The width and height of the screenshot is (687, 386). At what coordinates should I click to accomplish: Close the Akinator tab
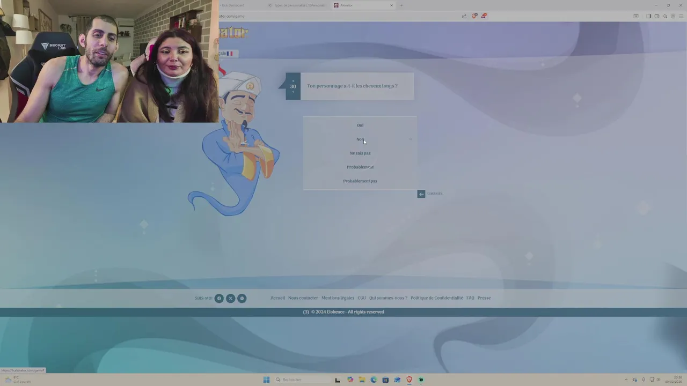click(391, 5)
